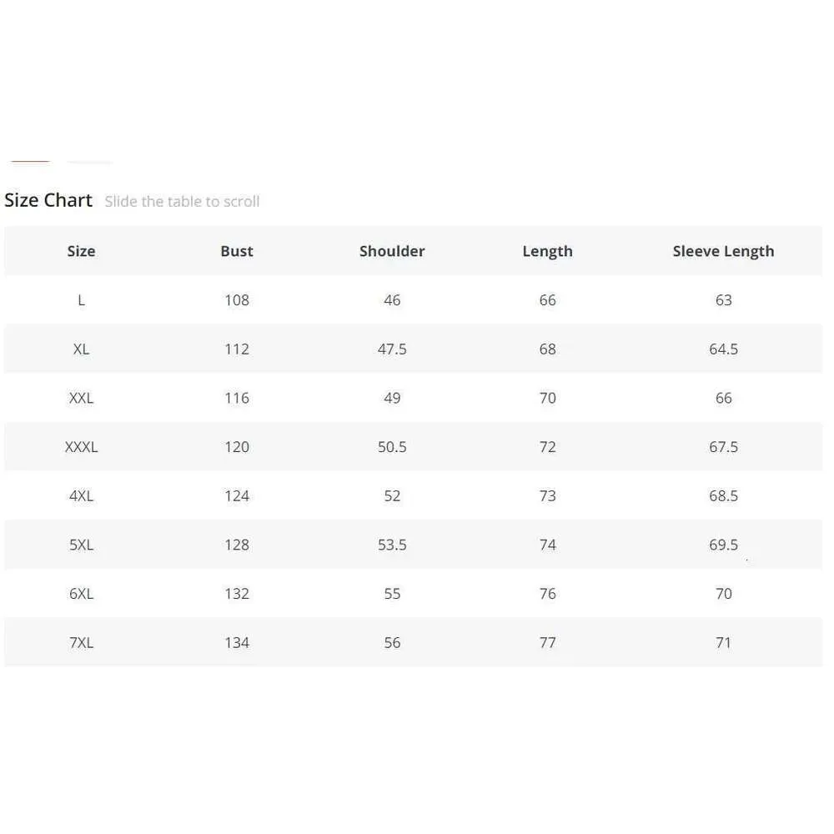Click the orange underlined tab indicator
The image size is (834, 834).
[x=30, y=161]
